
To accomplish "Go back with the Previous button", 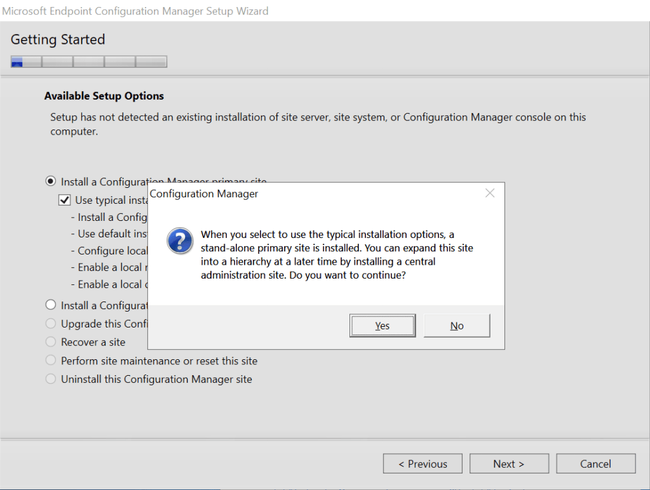I will [423, 464].
